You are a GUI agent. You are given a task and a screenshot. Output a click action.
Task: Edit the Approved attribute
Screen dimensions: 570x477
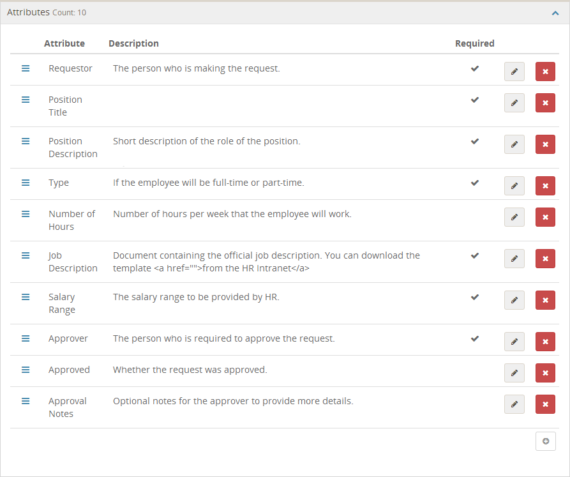coord(514,373)
